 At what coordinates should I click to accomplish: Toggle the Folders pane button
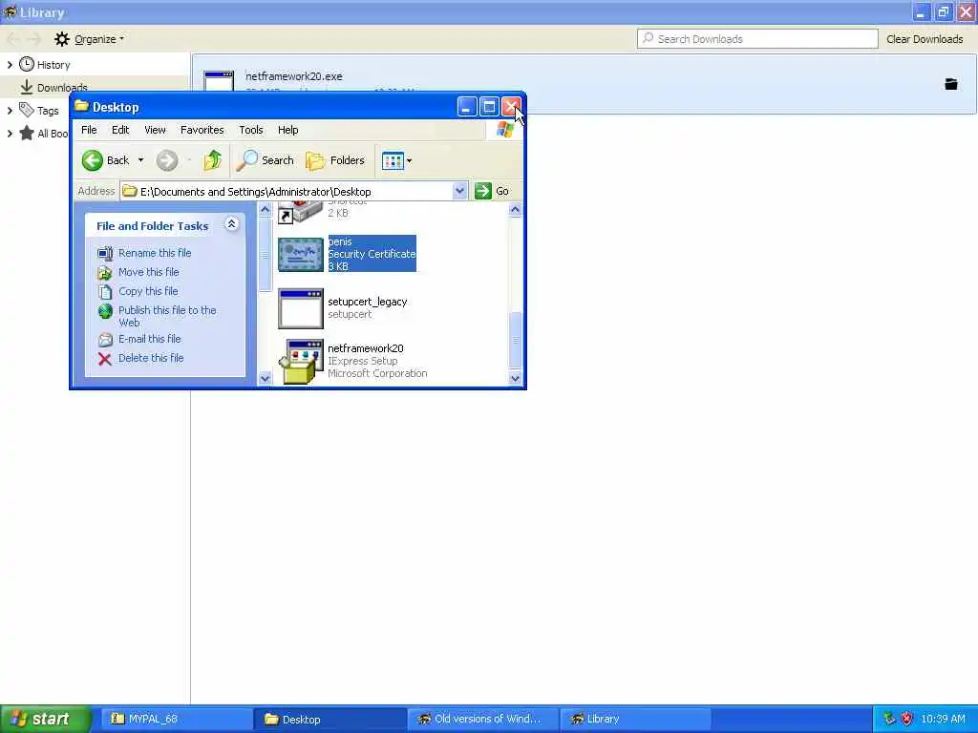pos(335,160)
